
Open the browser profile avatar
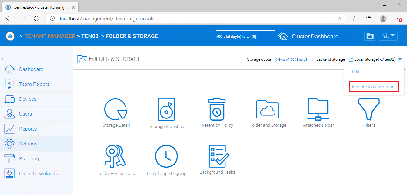coord(383,18)
